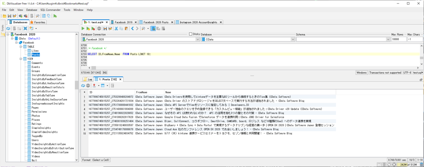Open the wrench tools icon in the editor toolbar

pos(143,29)
